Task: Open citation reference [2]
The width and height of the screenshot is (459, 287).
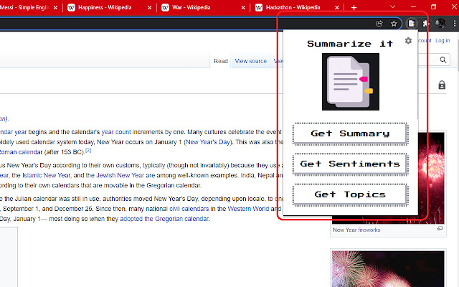Action: 88,150
